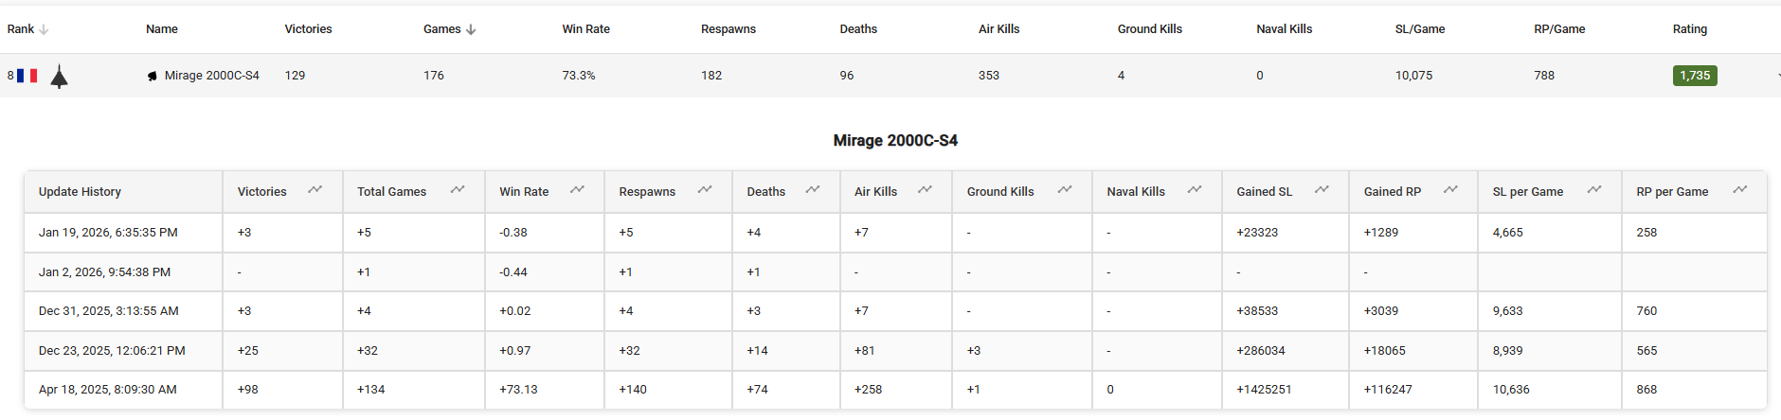The height and width of the screenshot is (420, 1781).
Task: Open the Naval Kills chart icon
Action: (1195, 190)
